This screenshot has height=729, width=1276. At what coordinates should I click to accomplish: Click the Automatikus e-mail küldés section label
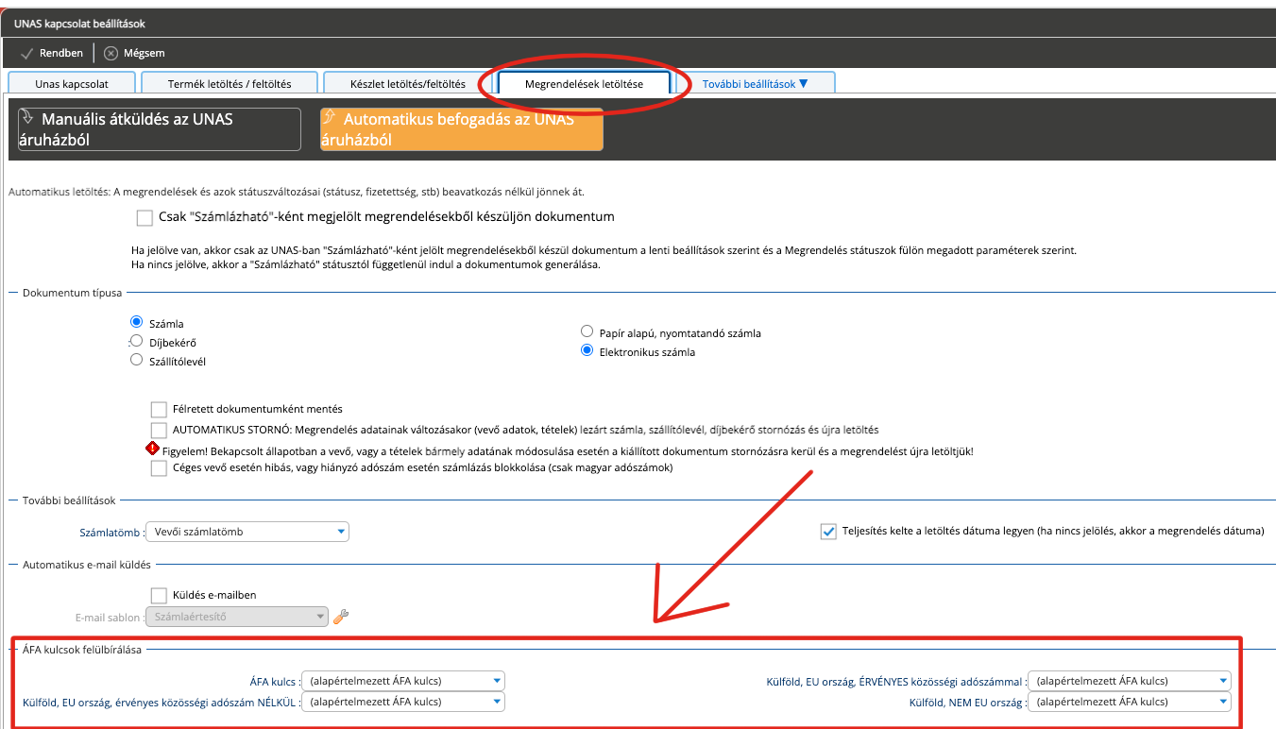click(x=87, y=565)
